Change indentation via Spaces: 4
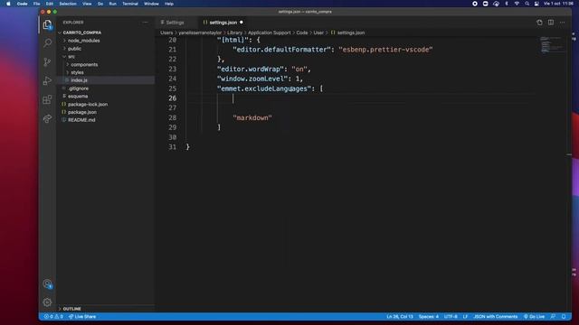The width and height of the screenshot is (579, 325). [x=429, y=317]
